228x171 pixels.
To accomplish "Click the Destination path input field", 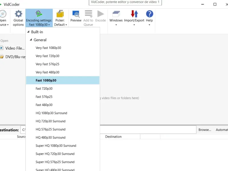I will point(148,130).
